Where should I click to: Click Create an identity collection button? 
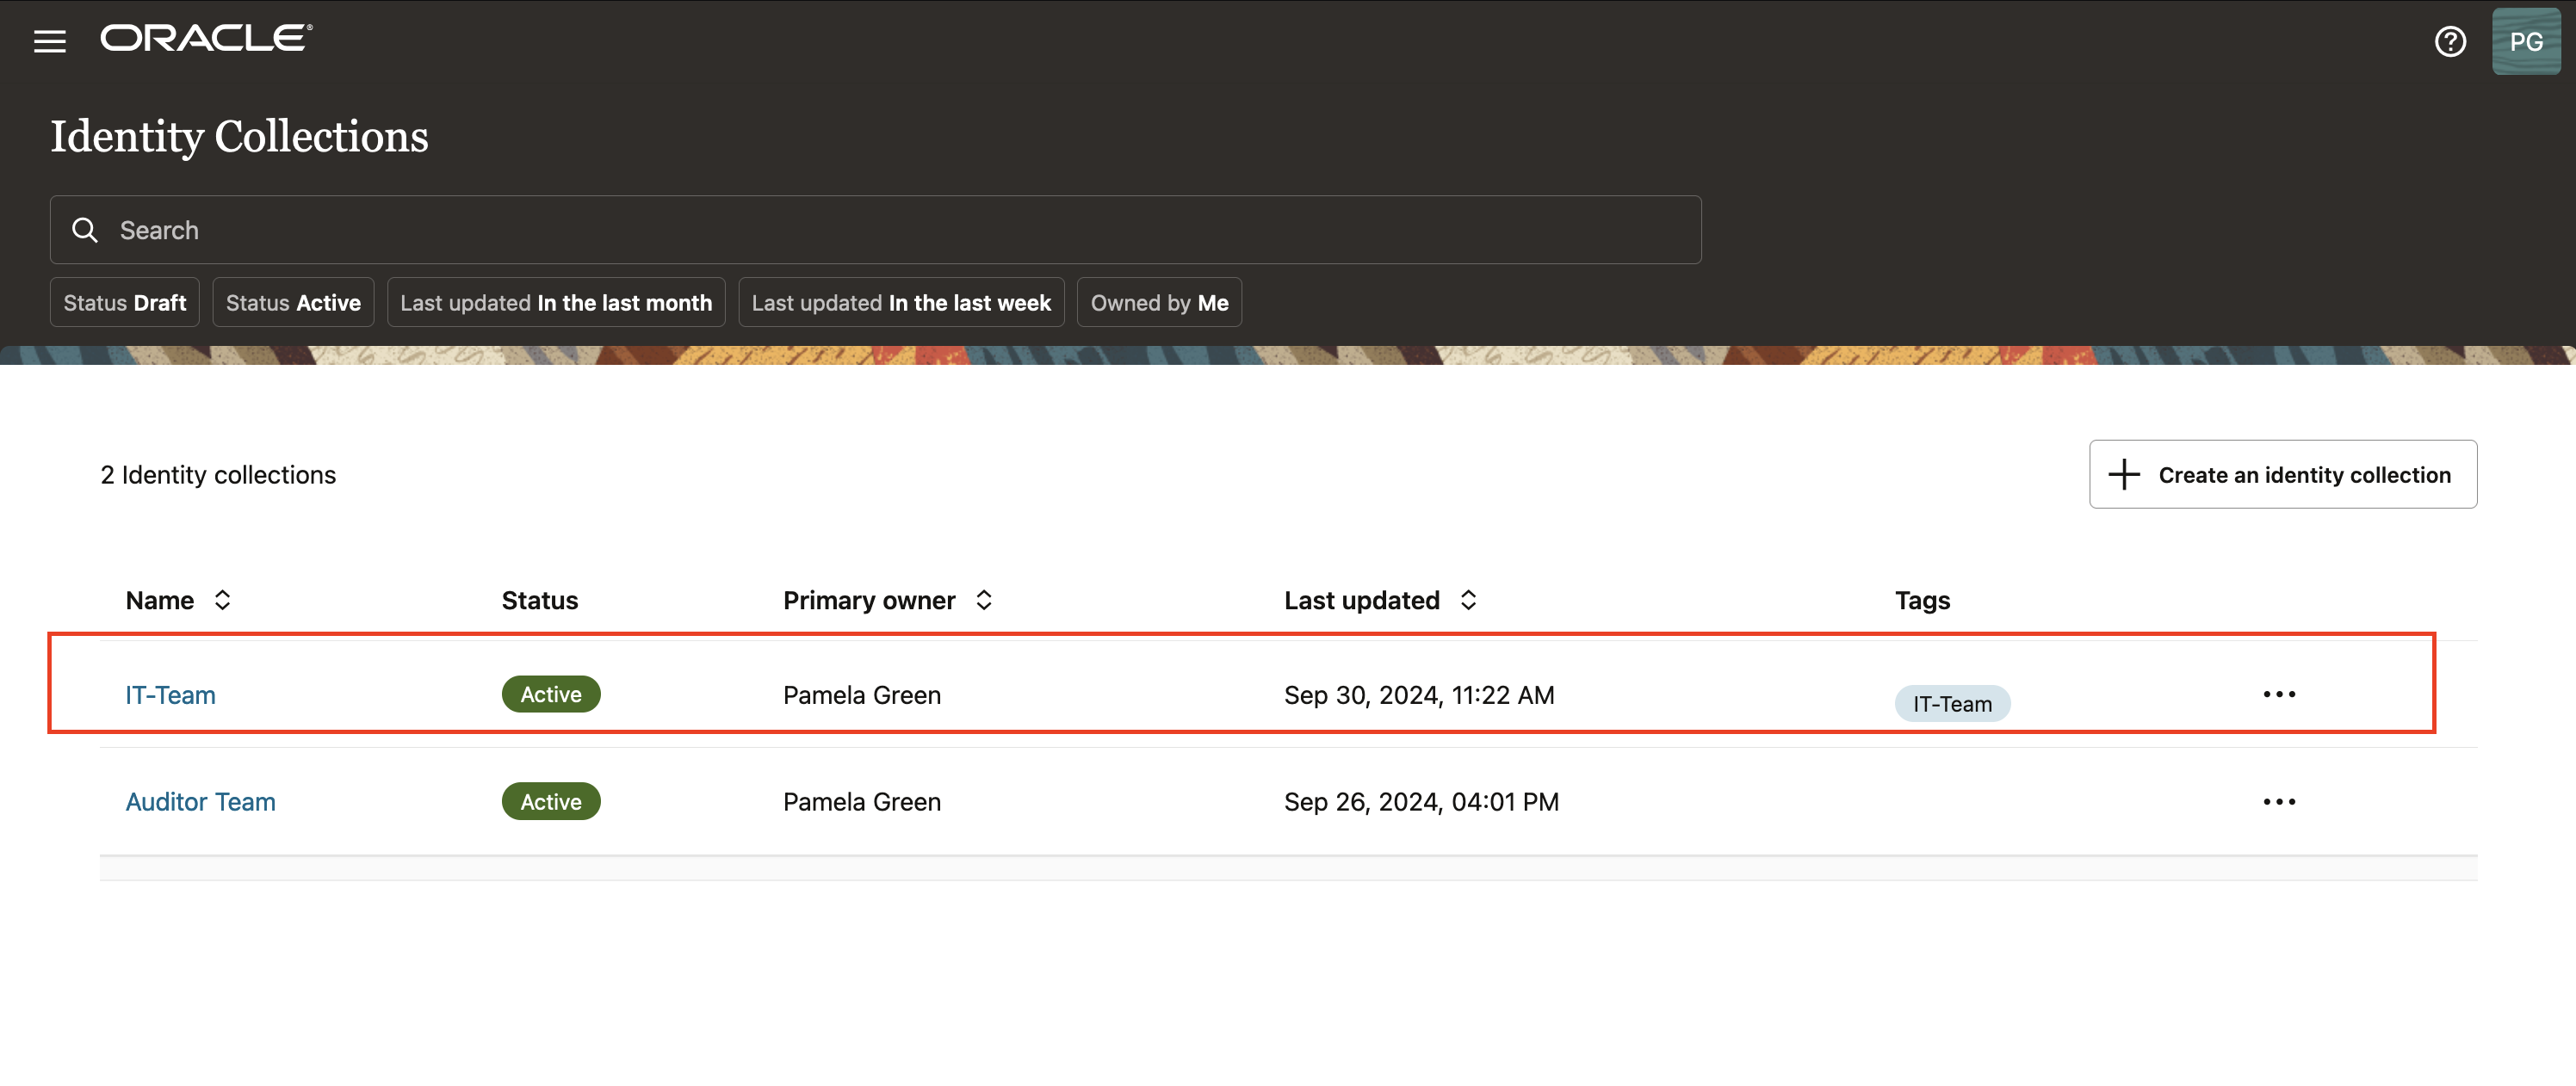click(2282, 474)
